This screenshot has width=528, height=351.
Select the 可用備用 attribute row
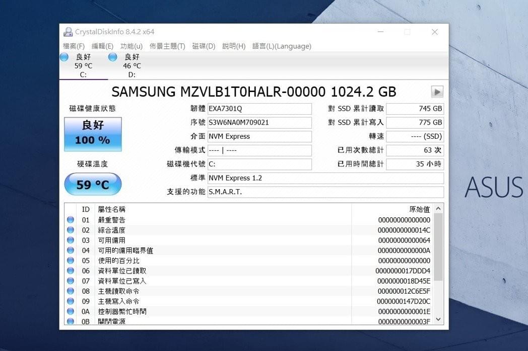click(x=248, y=240)
